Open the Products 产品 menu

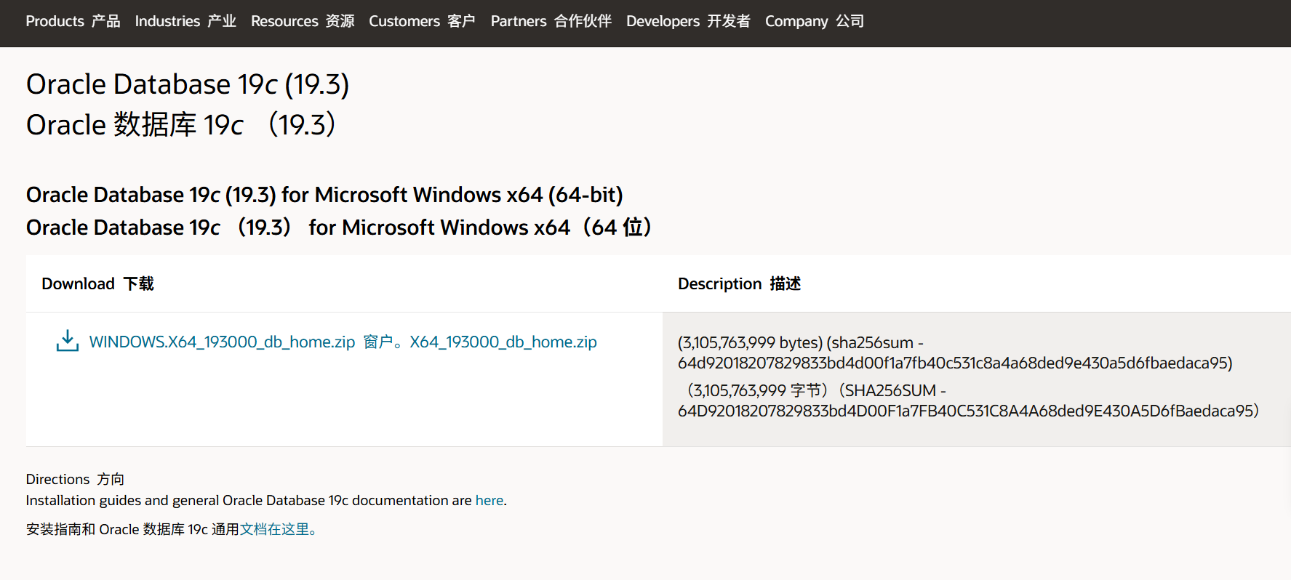pos(73,21)
